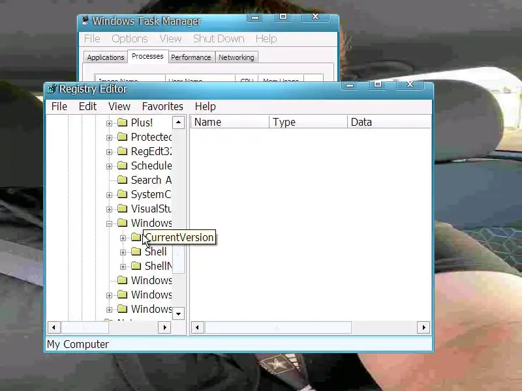Switch to the Applications tab in Task Manager

pos(106,57)
